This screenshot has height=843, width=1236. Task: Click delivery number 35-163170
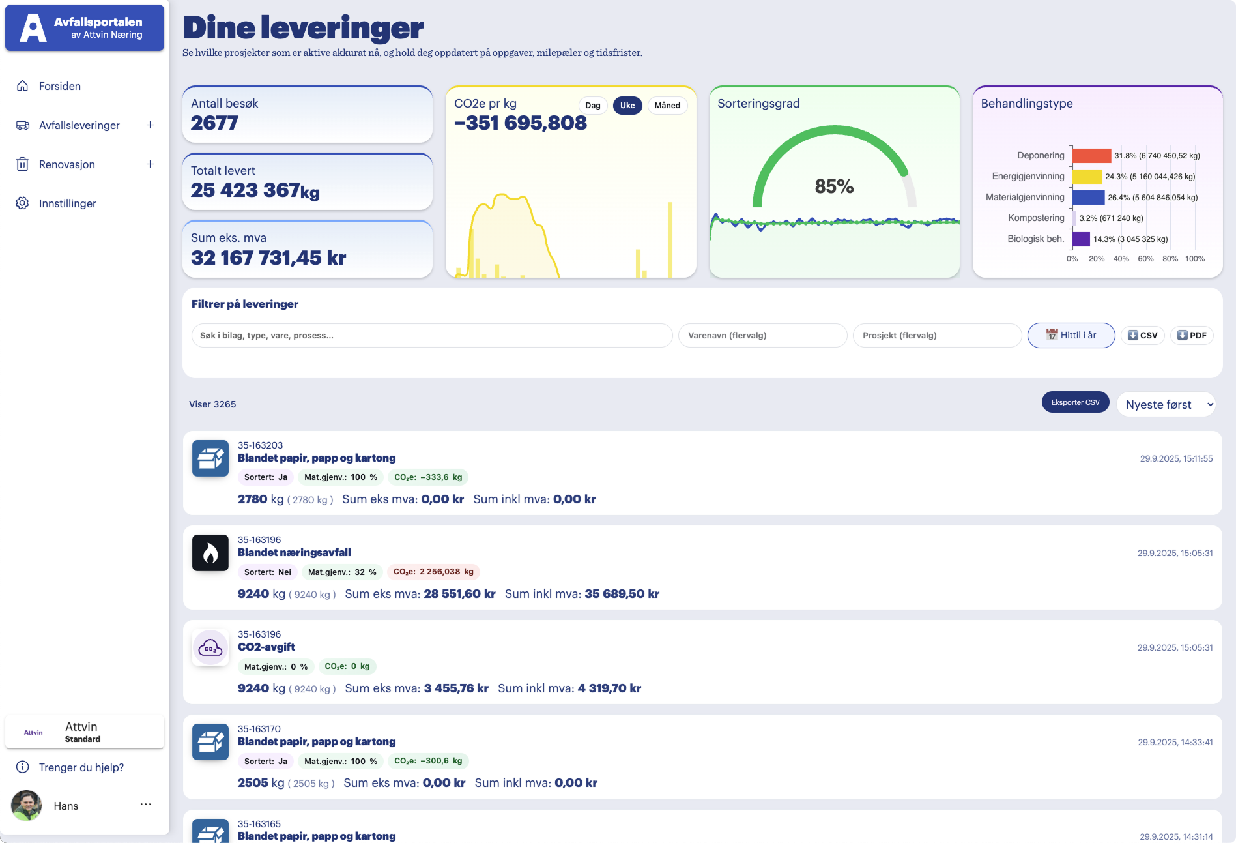coord(259,729)
